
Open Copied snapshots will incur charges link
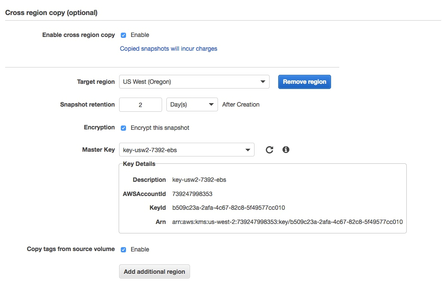(169, 49)
